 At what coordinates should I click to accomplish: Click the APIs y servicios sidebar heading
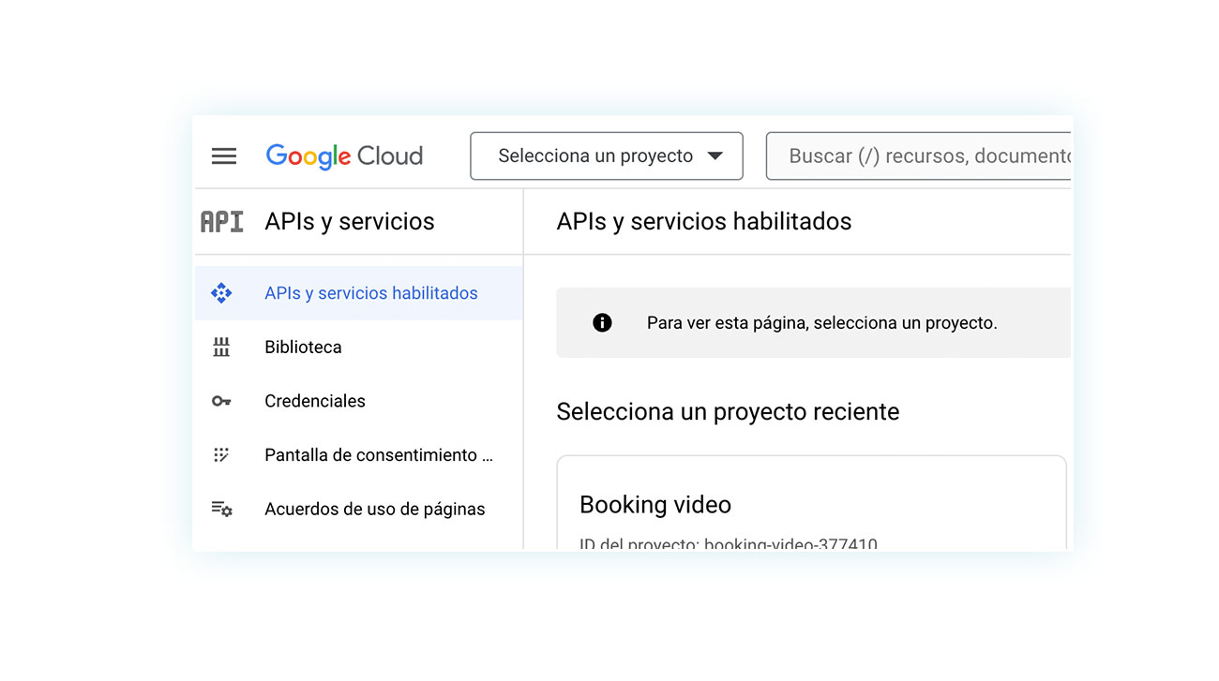pos(350,222)
